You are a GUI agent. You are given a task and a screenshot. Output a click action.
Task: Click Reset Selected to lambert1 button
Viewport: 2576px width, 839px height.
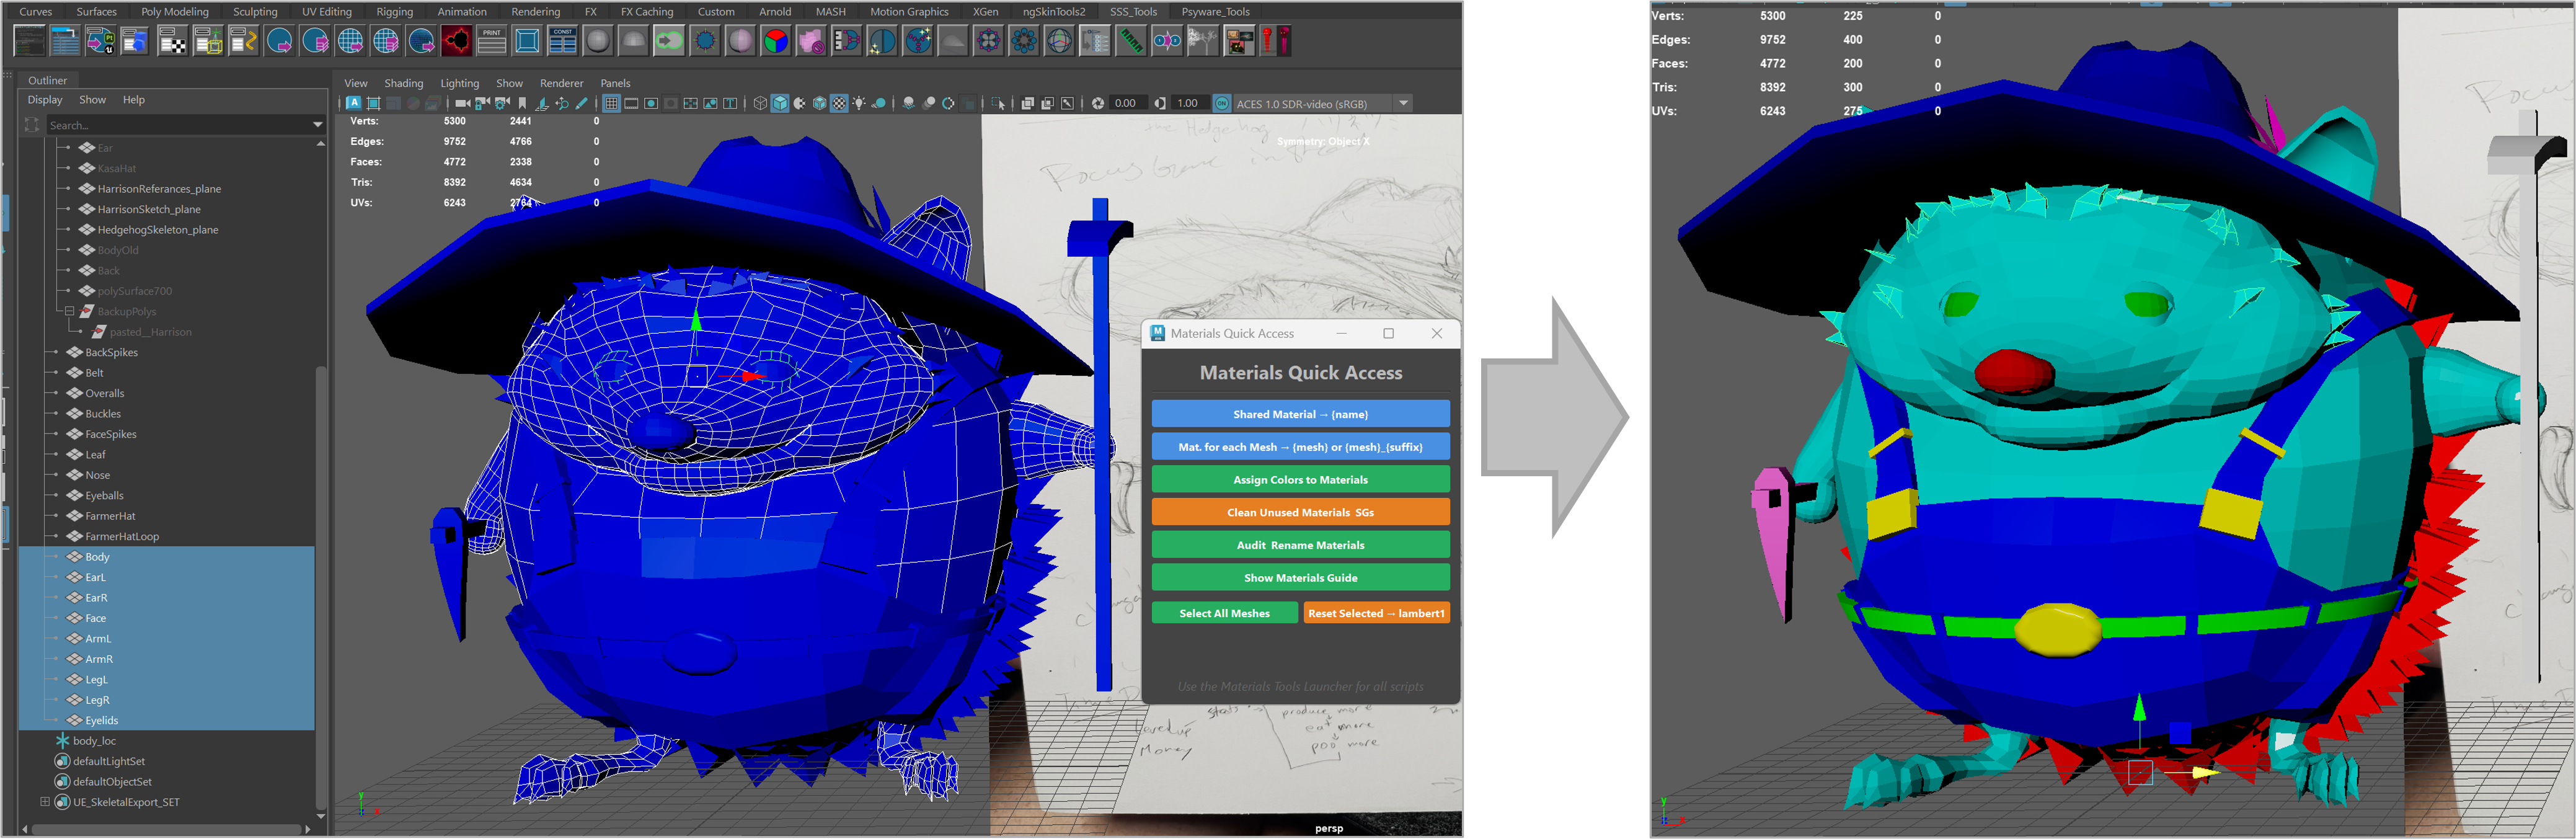[1376, 613]
